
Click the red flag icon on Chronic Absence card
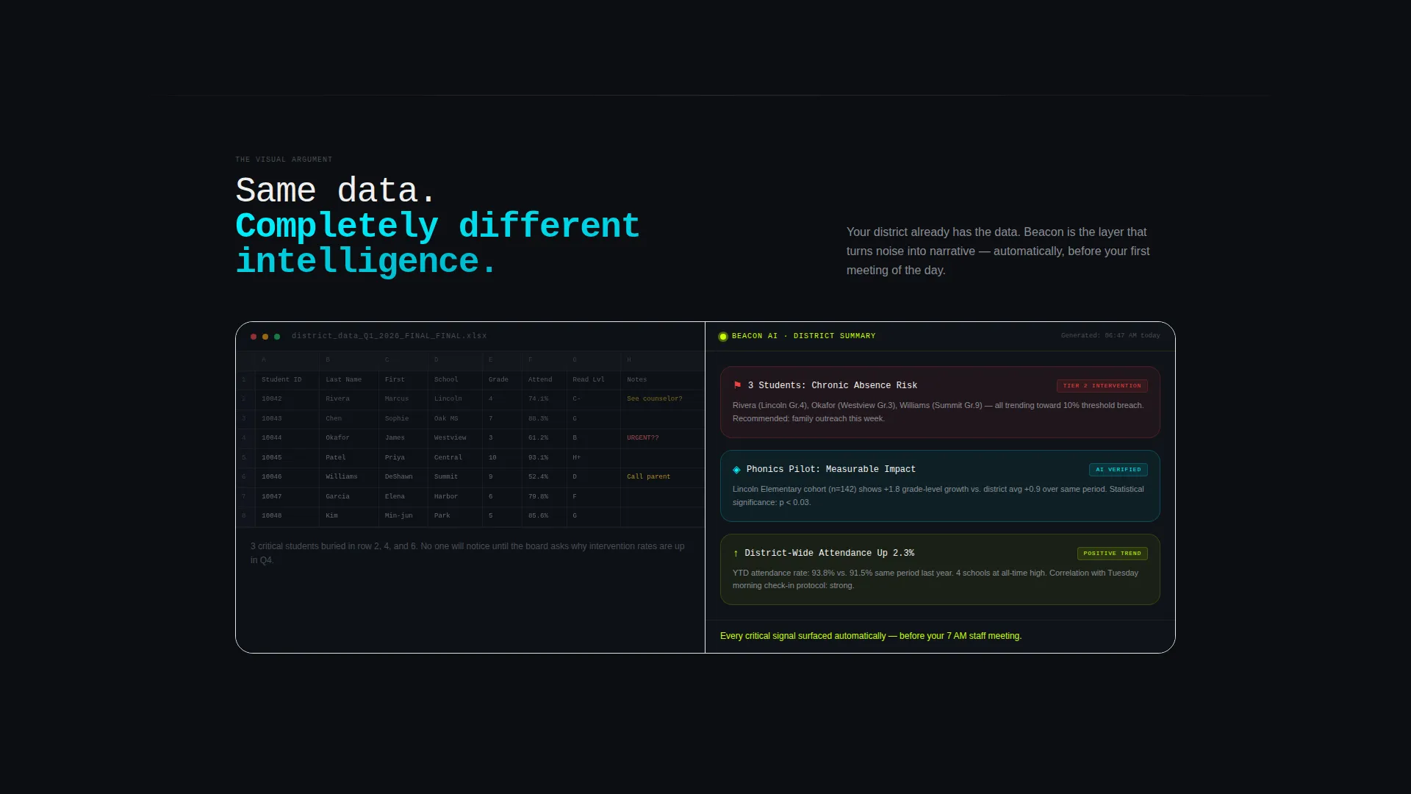[737, 385]
